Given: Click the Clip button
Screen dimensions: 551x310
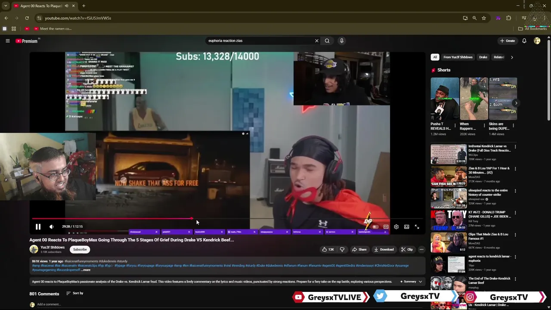Looking at the screenshot, I should pos(407,249).
